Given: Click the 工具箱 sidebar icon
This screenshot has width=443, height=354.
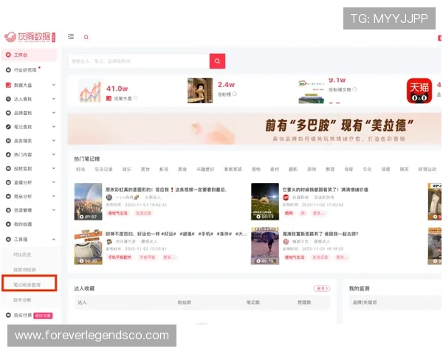Looking at the screenshot, I should point(8,239).
